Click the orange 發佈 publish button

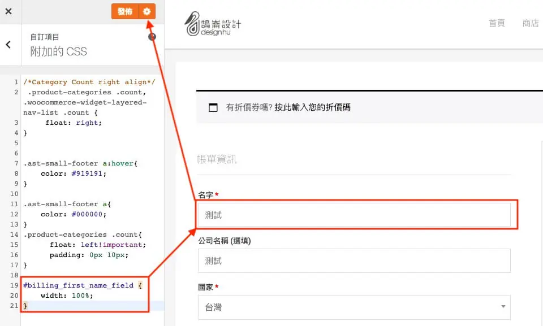click(124, 11)
